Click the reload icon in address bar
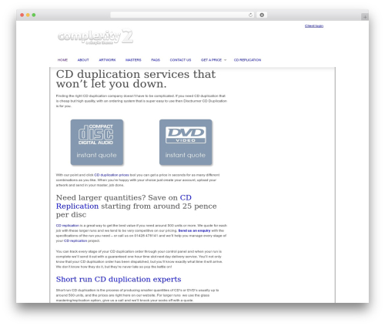Viewport: 385px width, 326px height. click(250, 15)
